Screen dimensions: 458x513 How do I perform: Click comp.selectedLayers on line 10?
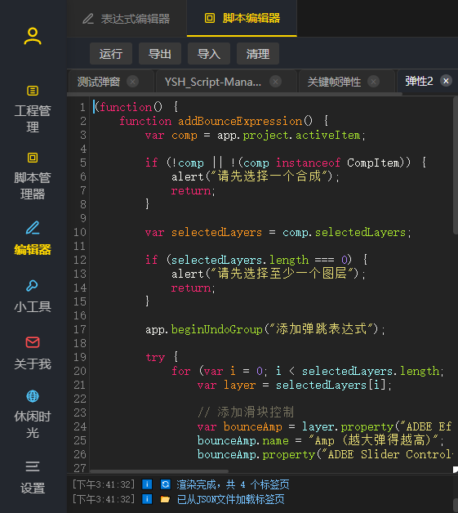pos(344,232)
